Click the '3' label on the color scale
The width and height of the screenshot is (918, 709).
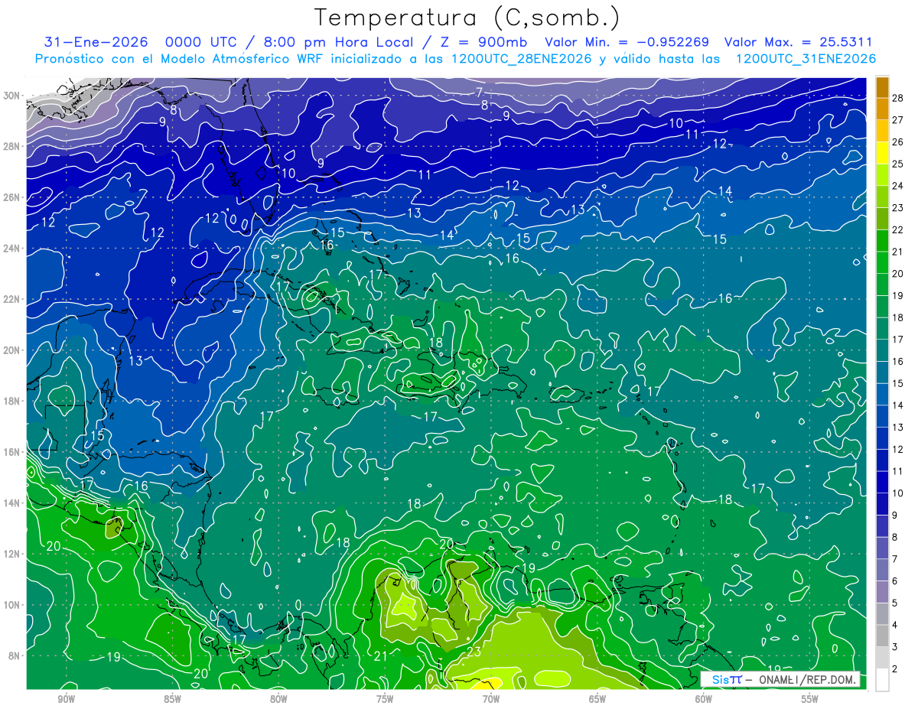tap(895, 648)
